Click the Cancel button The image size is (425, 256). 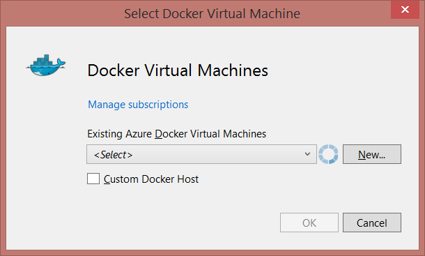click(x=372, y=223)
